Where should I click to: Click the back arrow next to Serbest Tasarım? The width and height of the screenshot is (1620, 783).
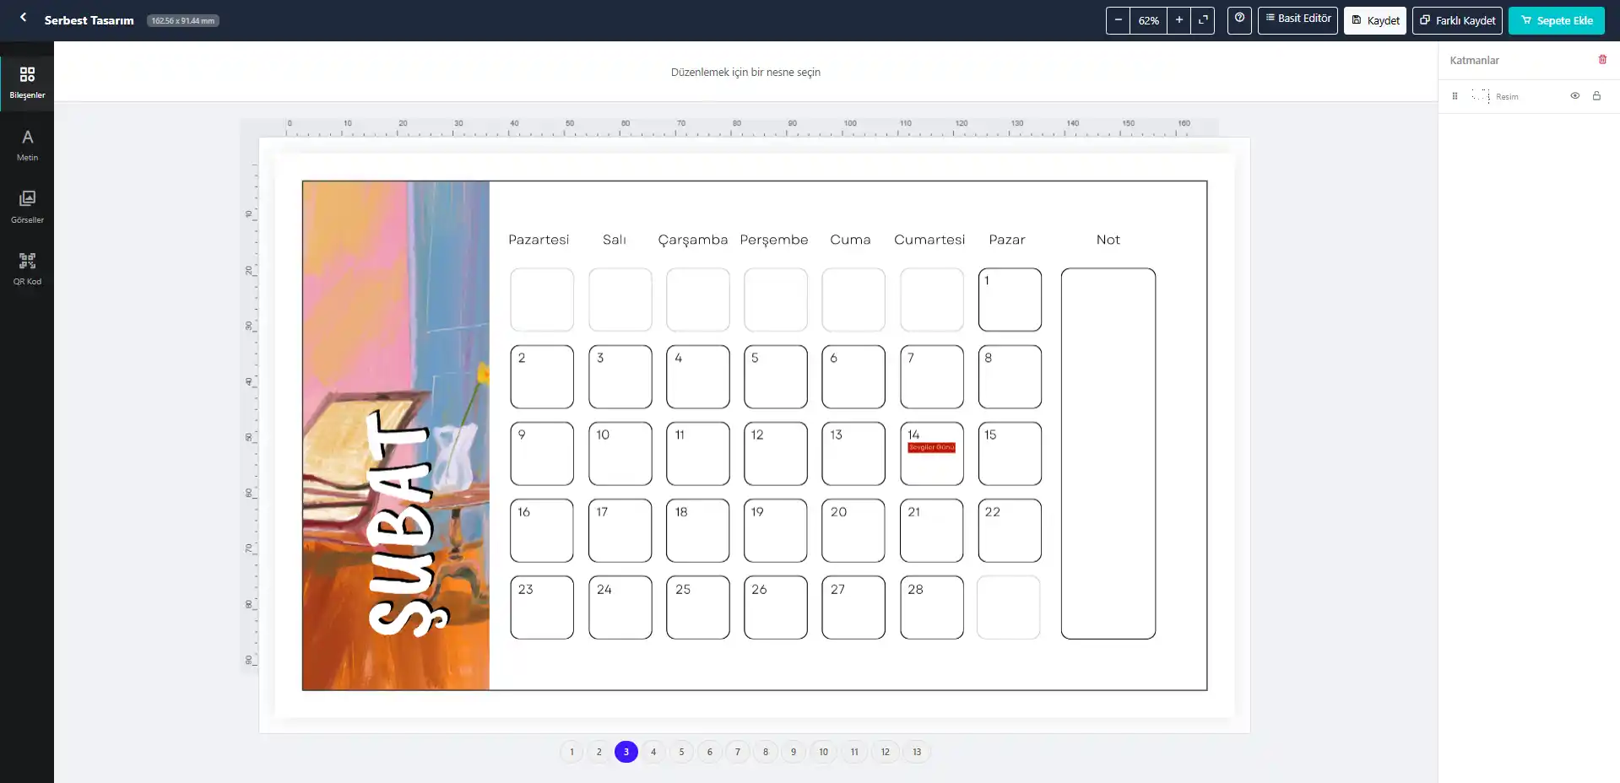click(22, 17)
